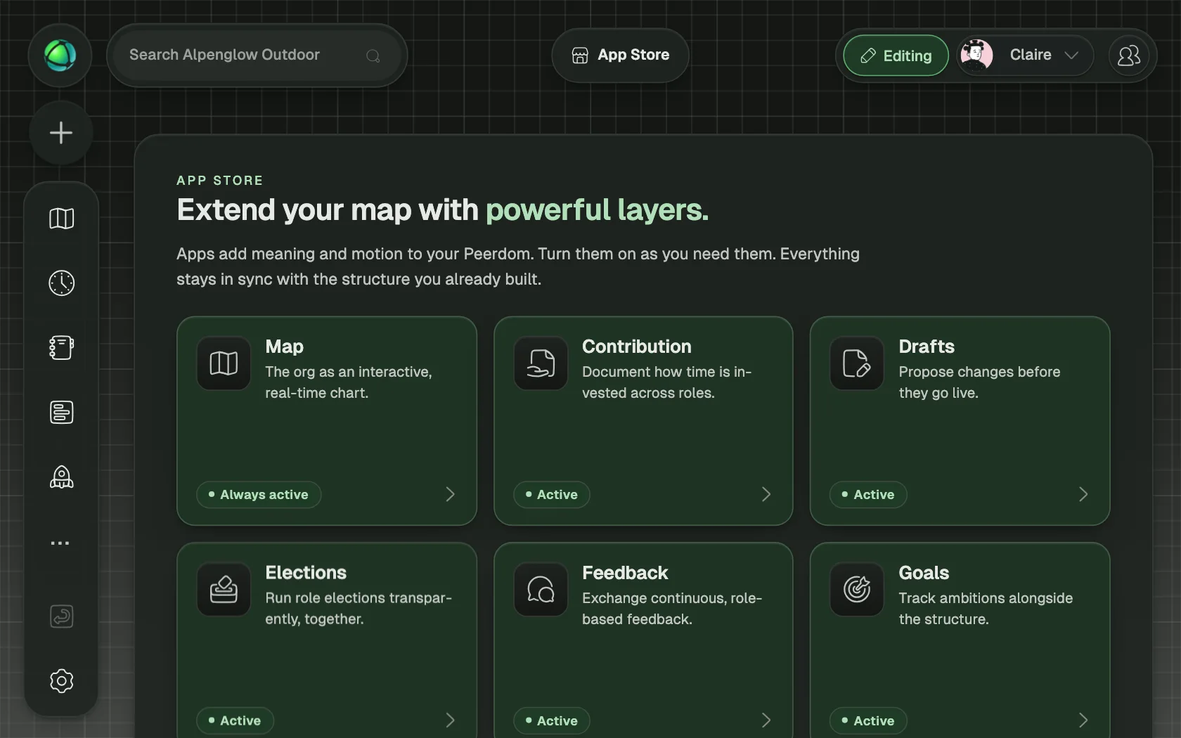Open the Elections card title

click(x=306, y=573)
